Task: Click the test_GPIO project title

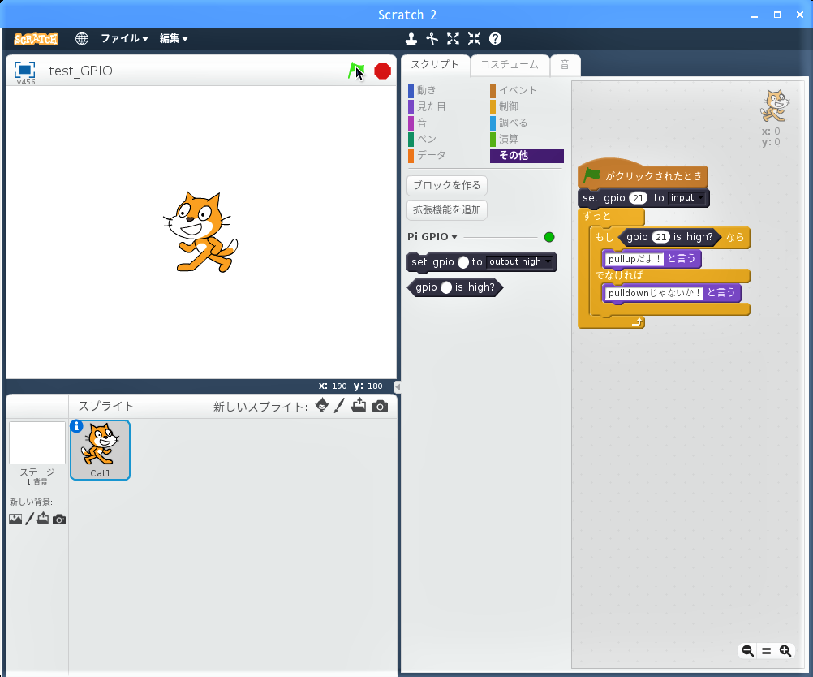Action: (80, 71)
